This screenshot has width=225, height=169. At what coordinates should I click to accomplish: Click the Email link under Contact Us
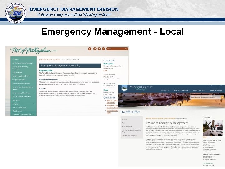tap(105, 70)
